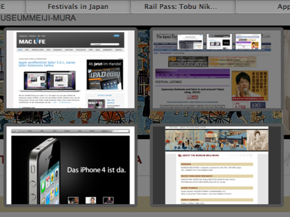Click the FESTIVAL LISTINGS heading
This screenshot has height=217, width=290.
(x=168, y=82)
